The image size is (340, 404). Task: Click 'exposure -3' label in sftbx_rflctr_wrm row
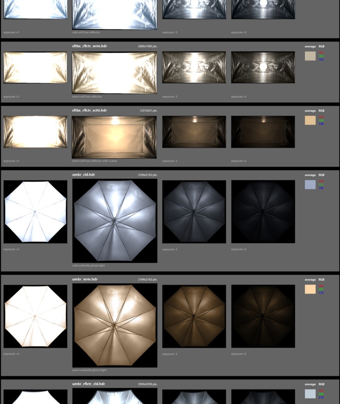pyautogui.click(x=170, y=97)
